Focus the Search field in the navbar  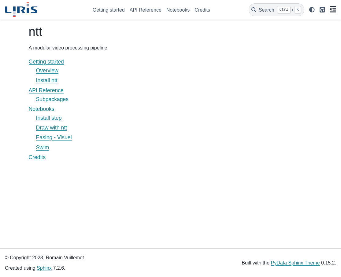point(266,10)
